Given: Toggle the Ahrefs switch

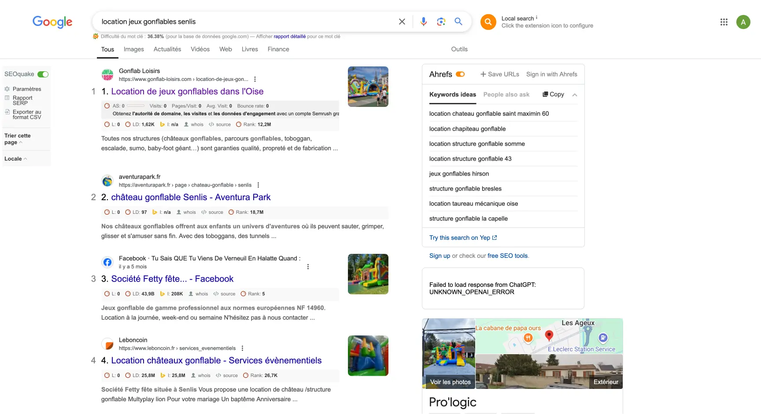Looking at the screenshot, I should 460,74.
